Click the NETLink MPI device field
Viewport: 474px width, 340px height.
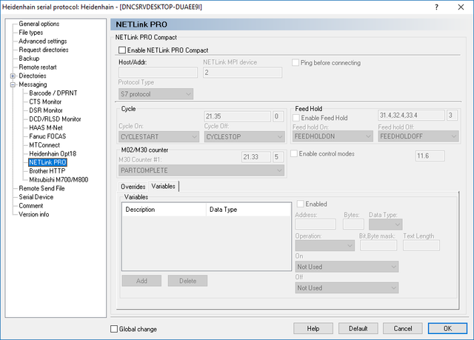coord(242,73)
